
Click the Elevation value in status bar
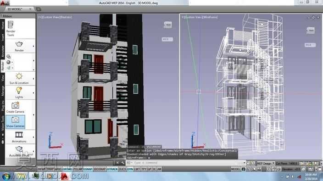point(291,169)
